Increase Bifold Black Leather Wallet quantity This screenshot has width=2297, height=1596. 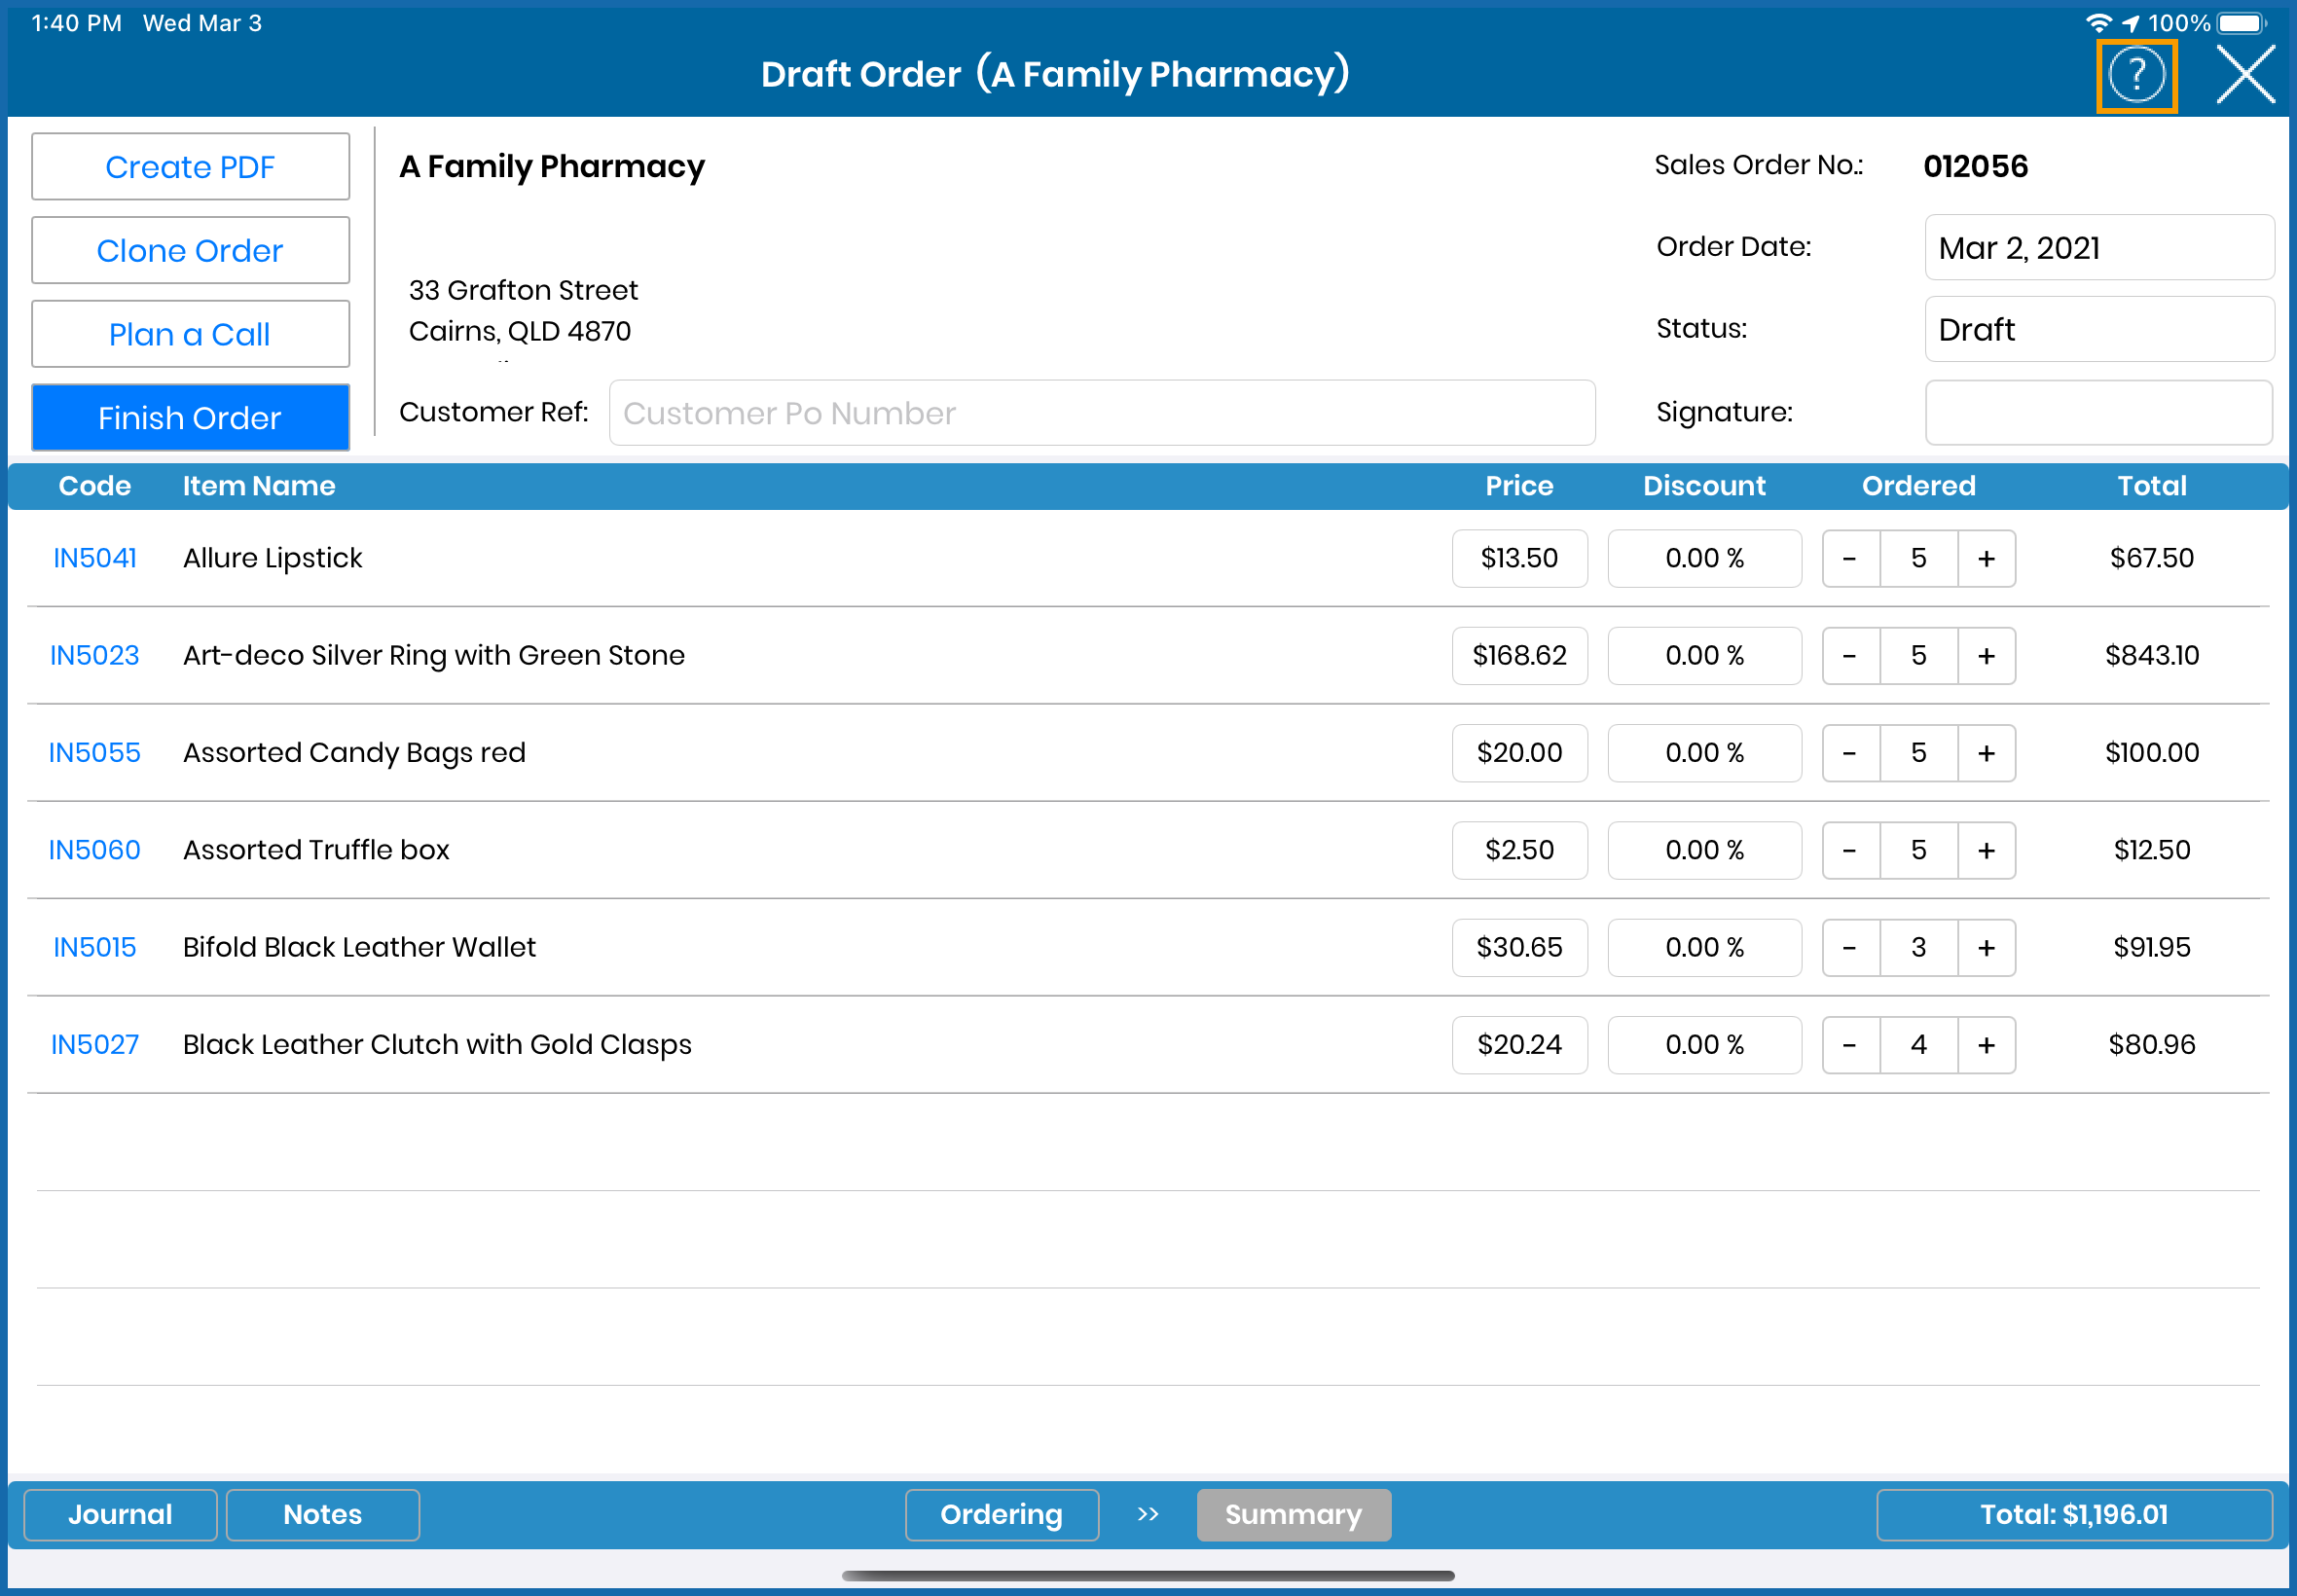click(x=1985, y=947)
